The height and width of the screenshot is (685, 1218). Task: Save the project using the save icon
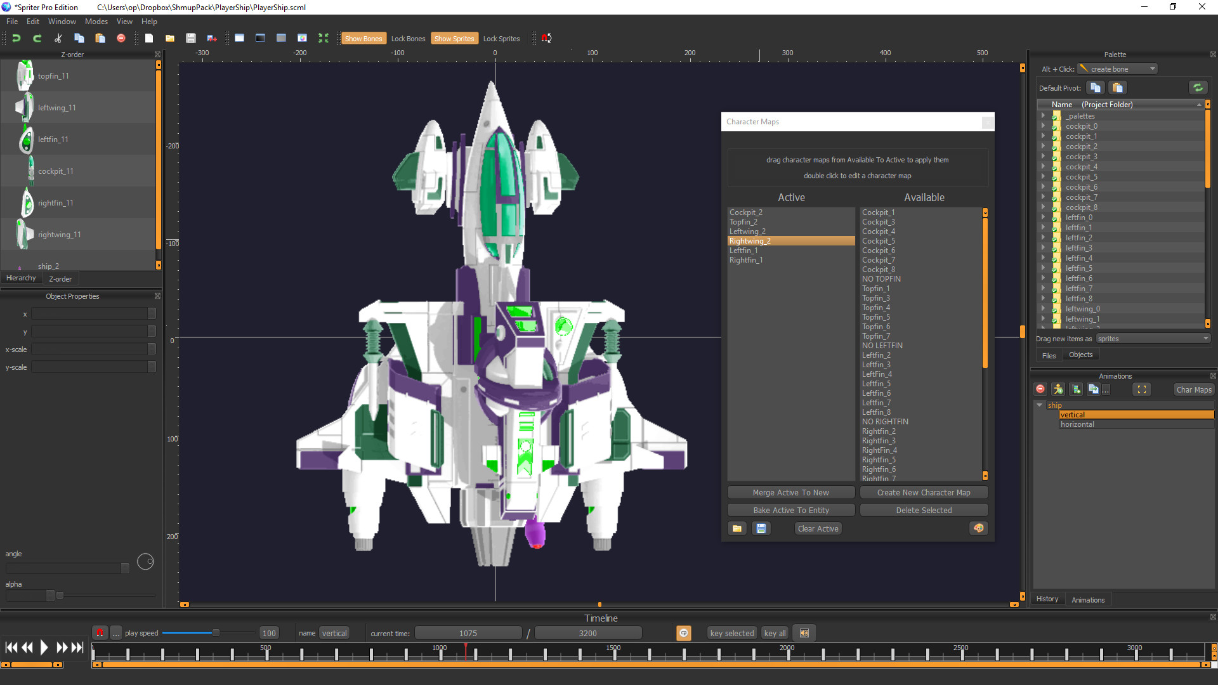(x=191, y=38)
